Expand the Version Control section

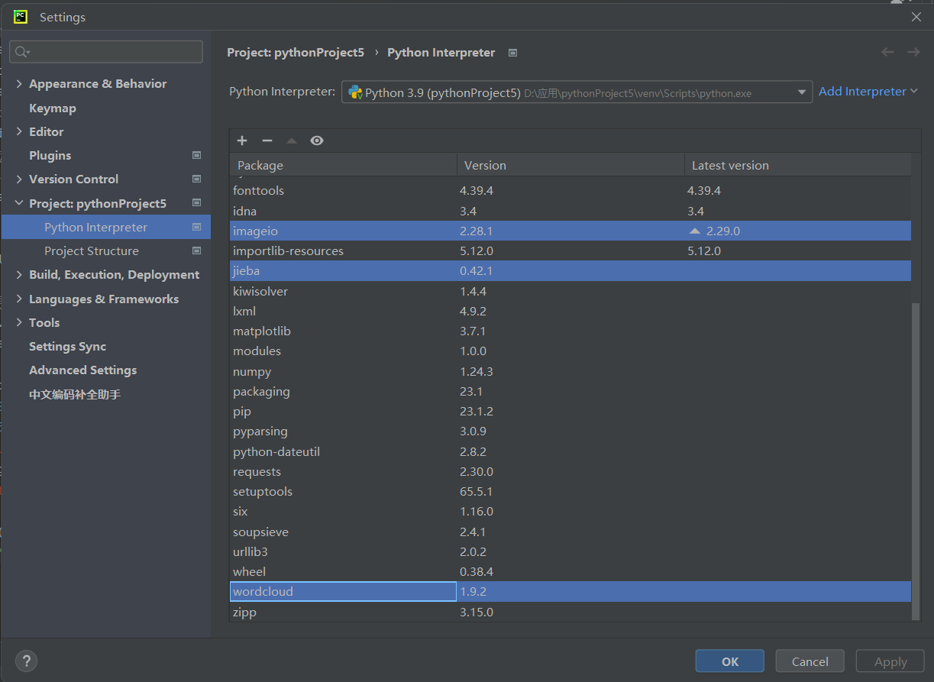click(x=19, y=179)
